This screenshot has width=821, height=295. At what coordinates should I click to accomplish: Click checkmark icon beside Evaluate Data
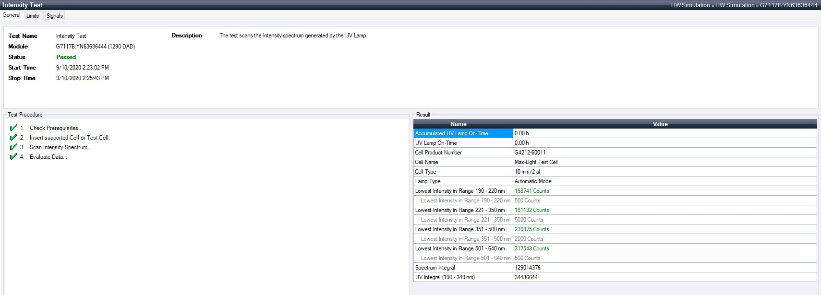tap(13, 157)
